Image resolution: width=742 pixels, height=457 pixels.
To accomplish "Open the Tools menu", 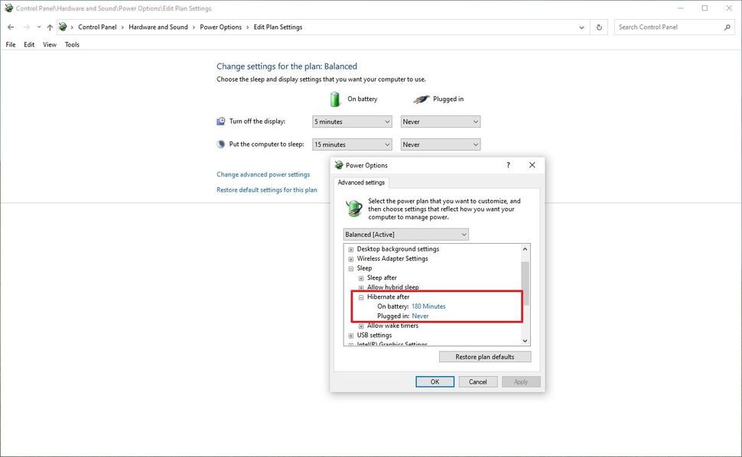I will [x=71, y=44].
